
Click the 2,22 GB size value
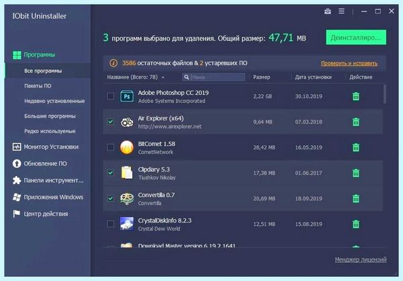262,96
